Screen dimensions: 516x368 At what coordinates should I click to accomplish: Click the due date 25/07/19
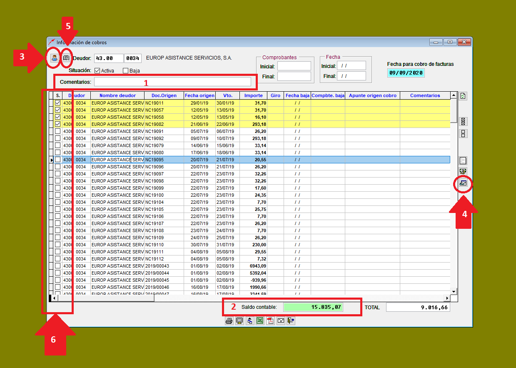coord(228,238)
